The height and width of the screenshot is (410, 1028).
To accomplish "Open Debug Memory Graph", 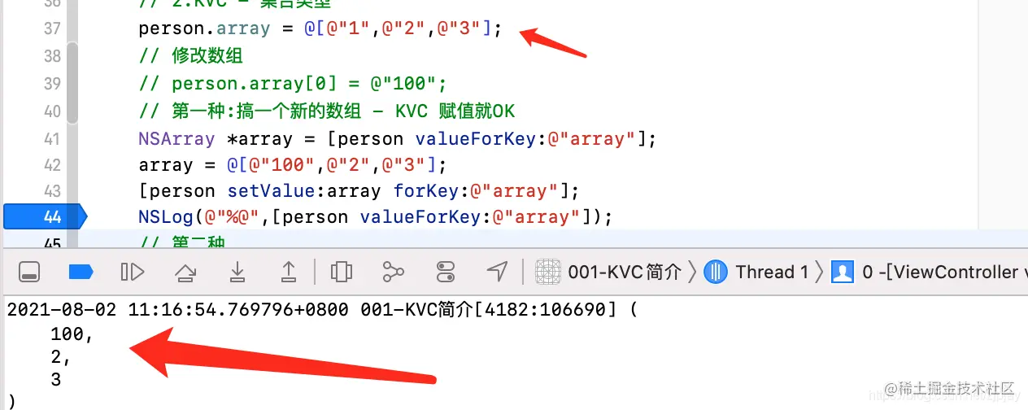I will [x=394, y=272].
